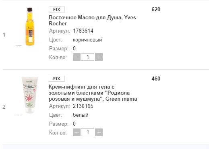Open the Green mama cream tube thumbnail
The width and height of the screenshot is (209, 149).
tap(30, 95)
